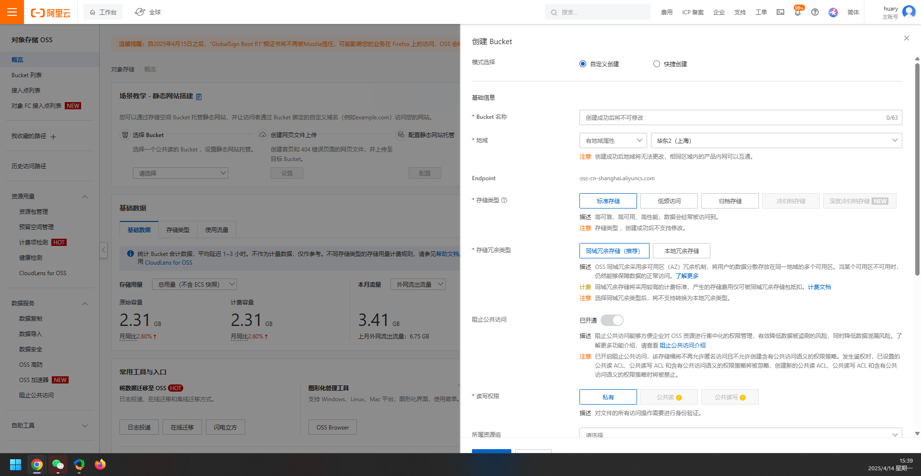
Task: Expand the 所属资源组 dropdown
Action: (x=740, y=434)
